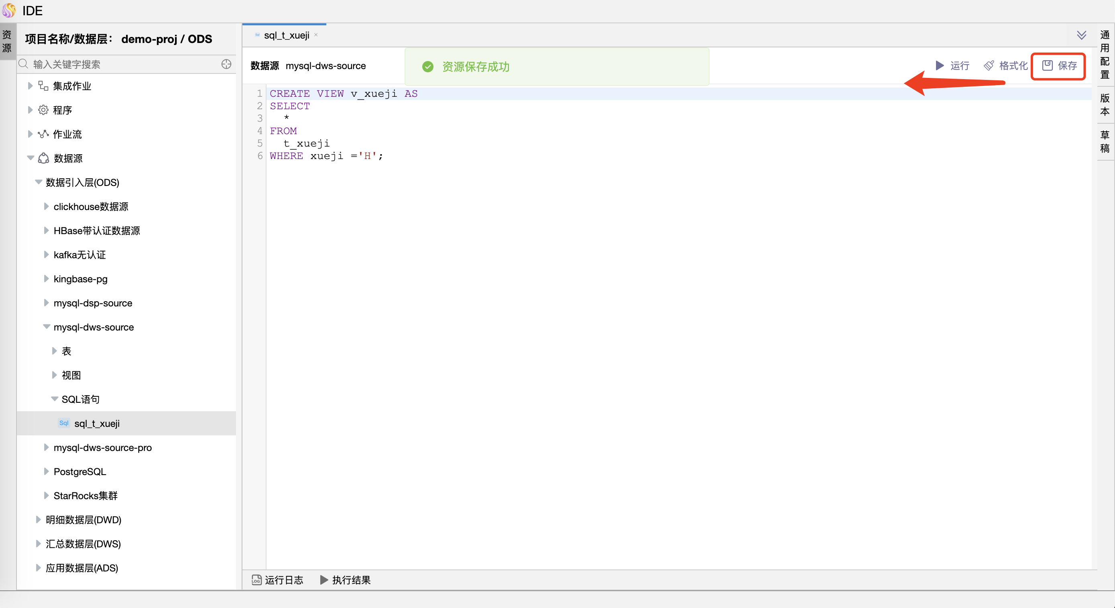Click the play icon on 执行结果 tab
Screen dimensions: 1115x608
(x=324, y=580)
